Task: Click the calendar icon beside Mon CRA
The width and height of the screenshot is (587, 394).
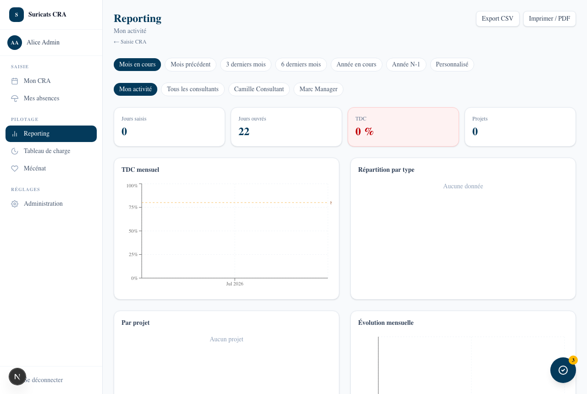Action: [x=15, y=81]
